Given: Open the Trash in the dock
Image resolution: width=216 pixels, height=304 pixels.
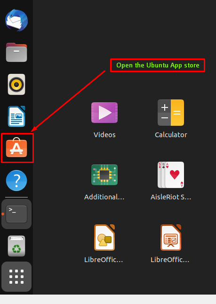Looking at the screenshot, I should pos(16,246).
